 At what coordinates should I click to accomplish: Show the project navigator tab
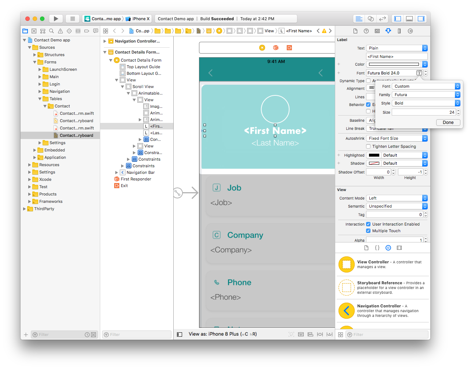coord(25,31)
